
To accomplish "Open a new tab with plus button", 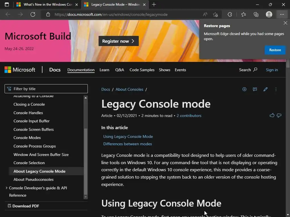I will [154, 5].
